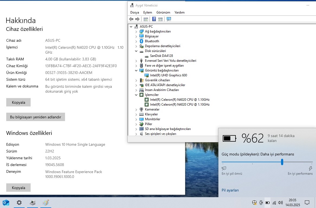This screenshot has height=208, width=316.
Task: Scan for hardware changes with the monitor icon
Action: [x=169, y=19]
